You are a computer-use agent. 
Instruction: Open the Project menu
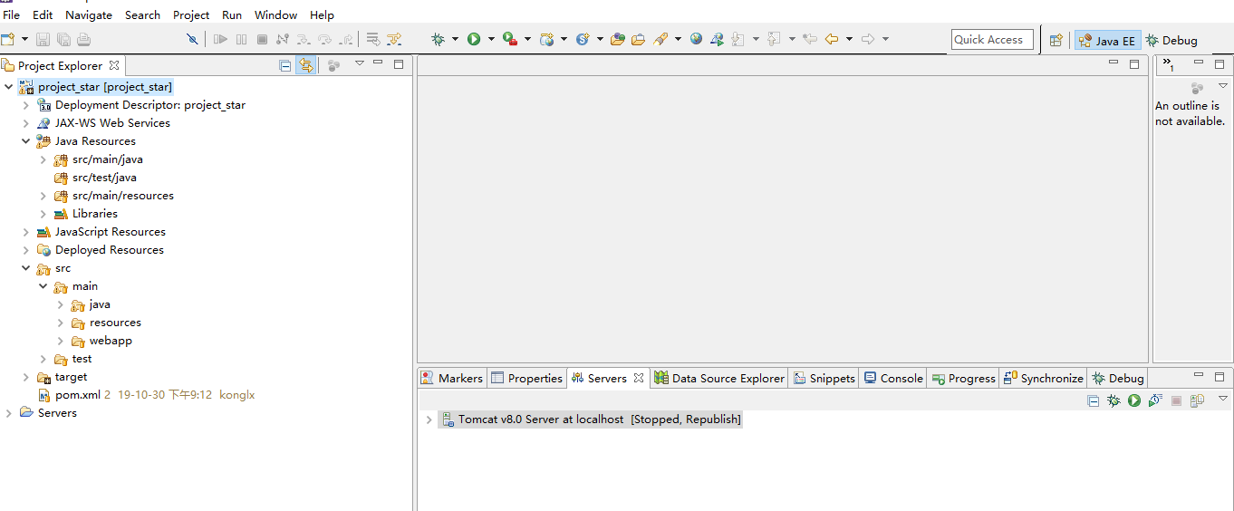[191, 14]
